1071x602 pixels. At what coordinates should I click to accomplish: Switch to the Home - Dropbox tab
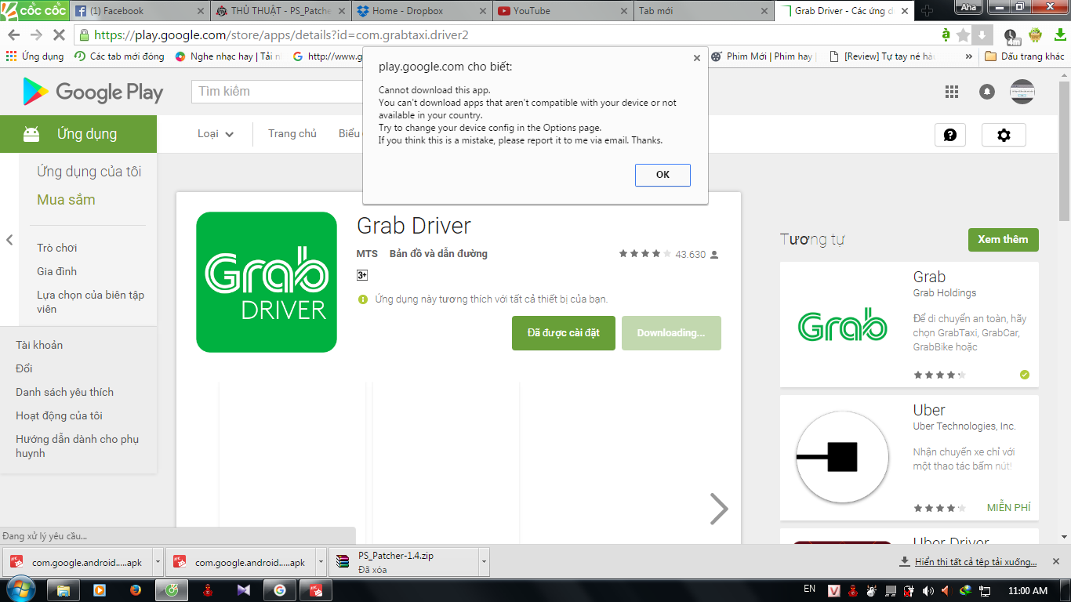click(422, 11)
